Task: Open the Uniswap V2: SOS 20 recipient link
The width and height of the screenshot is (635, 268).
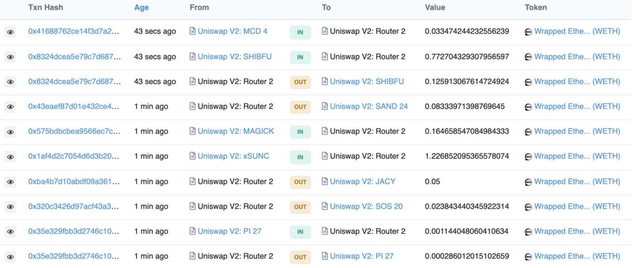Action: (x=366, y=206)
